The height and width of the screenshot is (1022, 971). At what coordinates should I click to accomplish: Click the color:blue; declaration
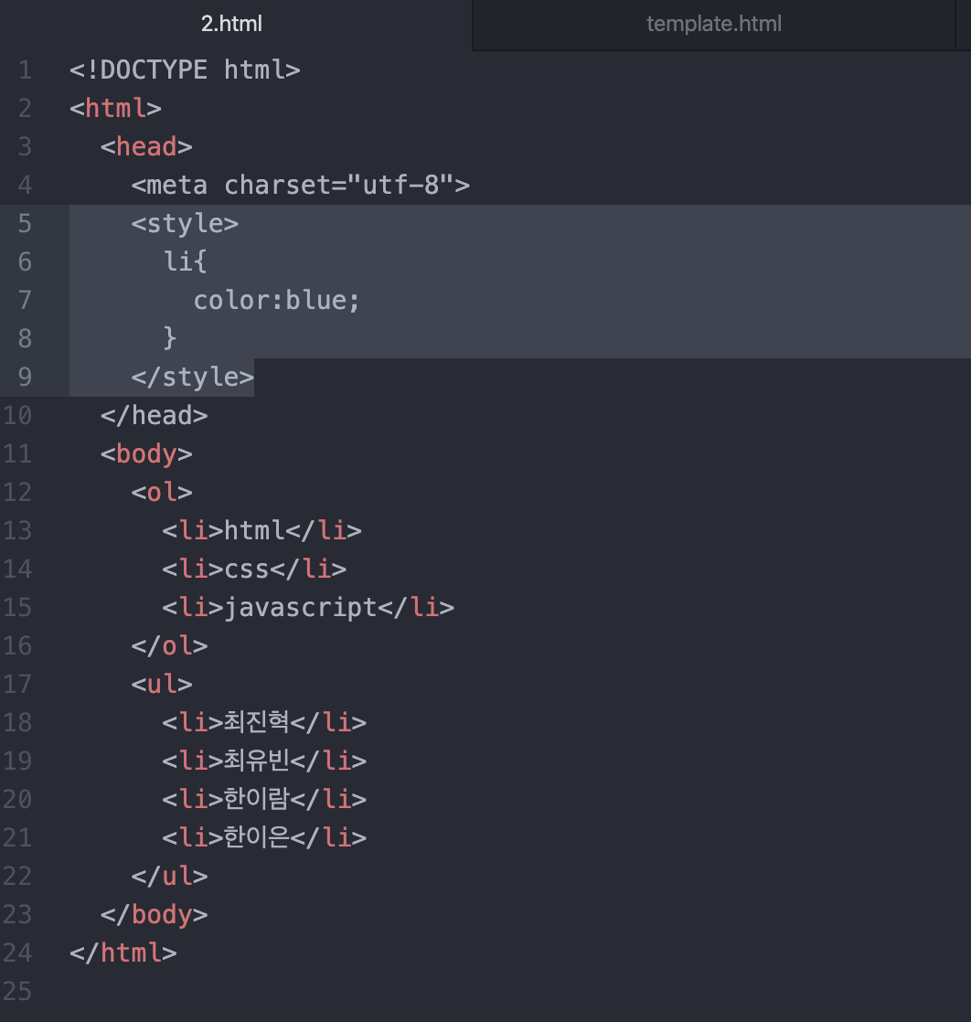pyautogui.click(x=276, y=300)
